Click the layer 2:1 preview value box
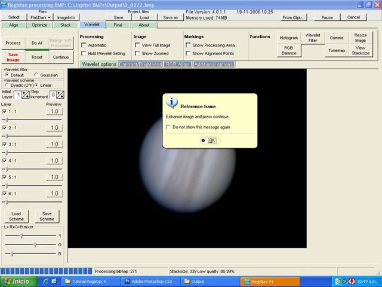This screenshot has height=287, width=382. 54,128
